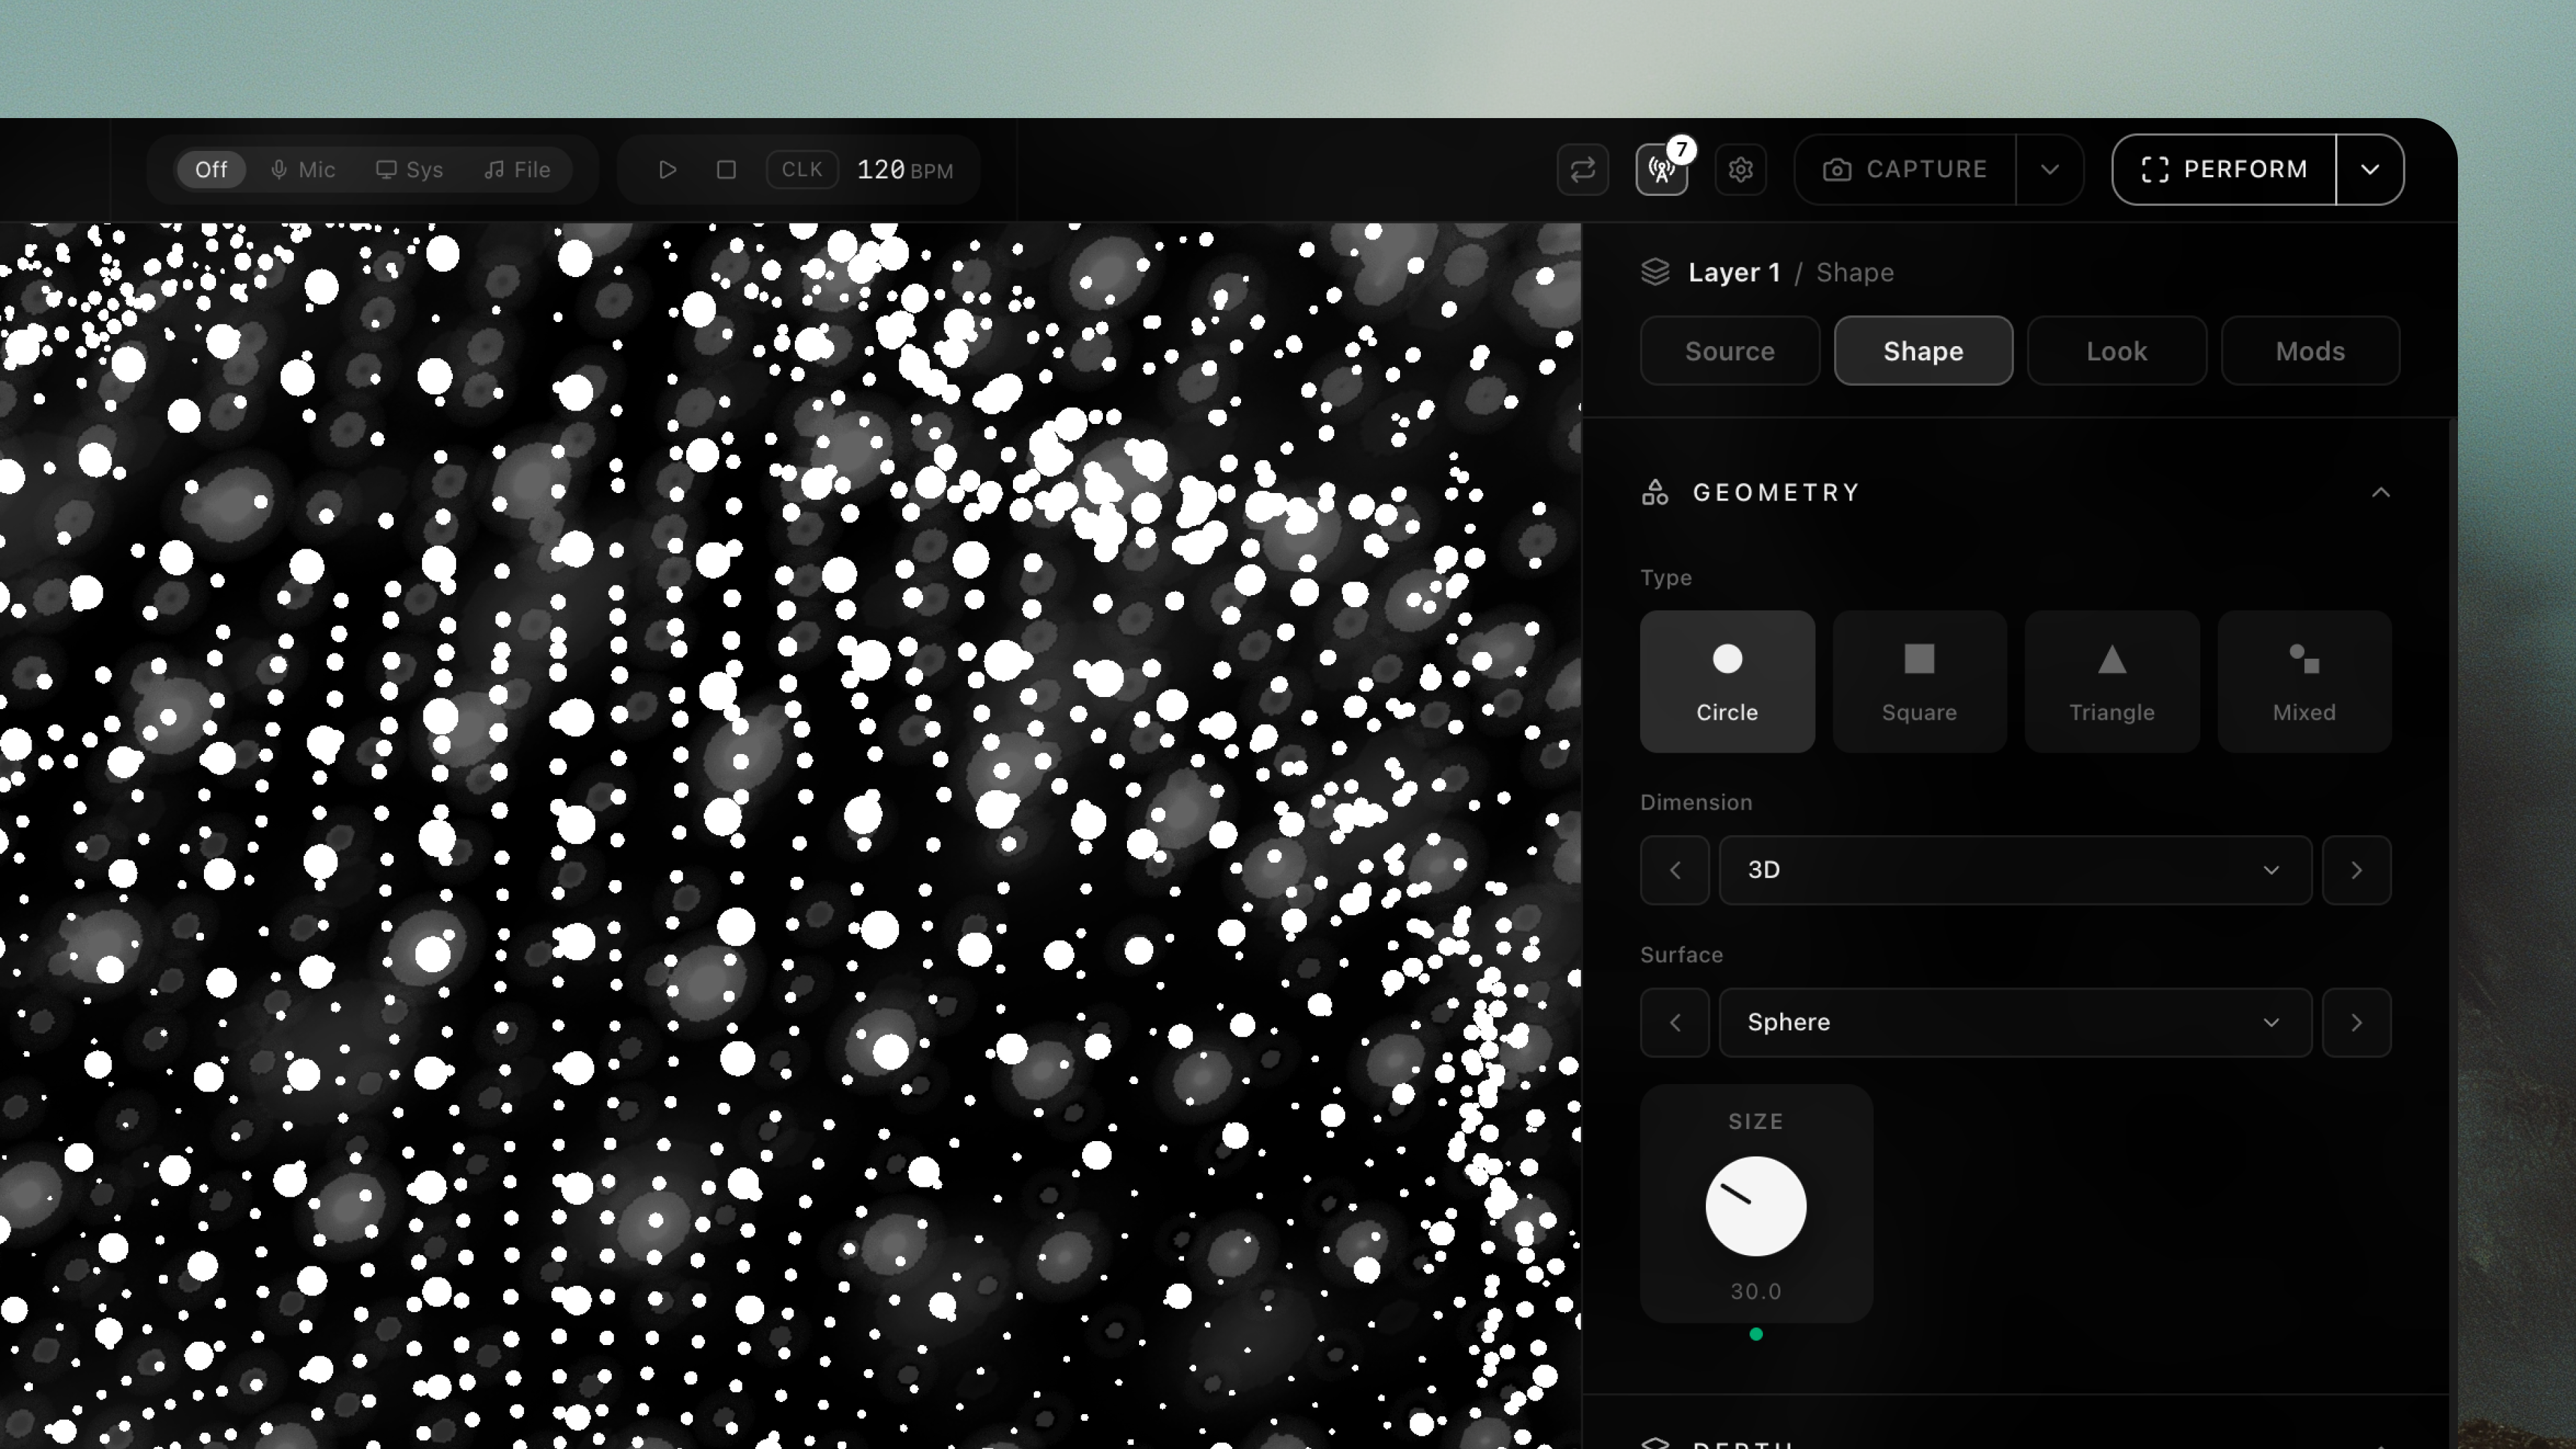The width and height of the screenshot is (2576, 1449).
Task: Set audio input to Off
Action: [211, 170]
